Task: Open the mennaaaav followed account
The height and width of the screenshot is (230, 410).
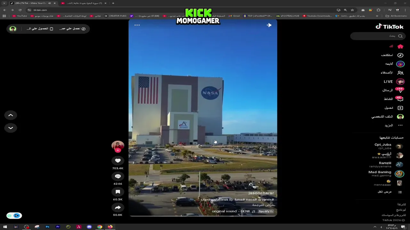Action: pos(388,183)
